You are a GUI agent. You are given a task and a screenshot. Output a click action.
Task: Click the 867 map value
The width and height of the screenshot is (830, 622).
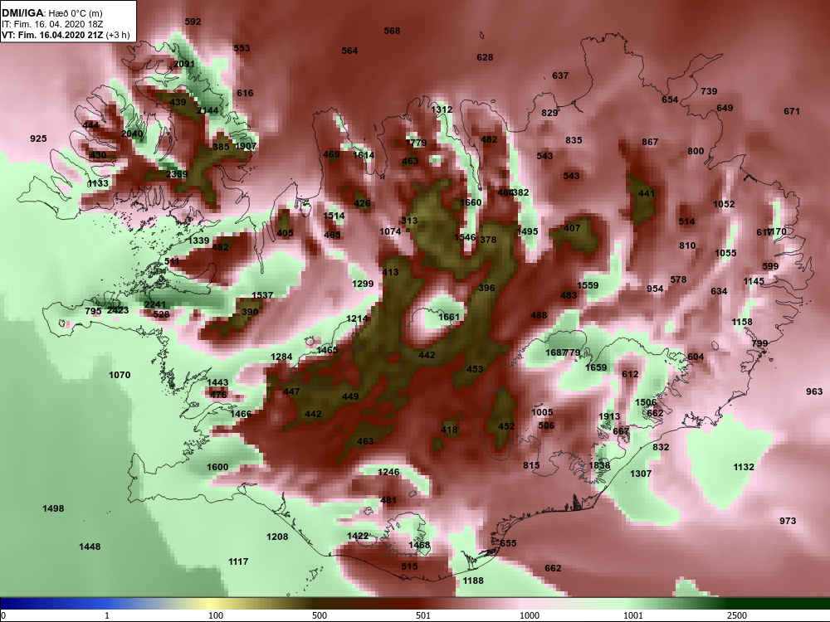650,142
